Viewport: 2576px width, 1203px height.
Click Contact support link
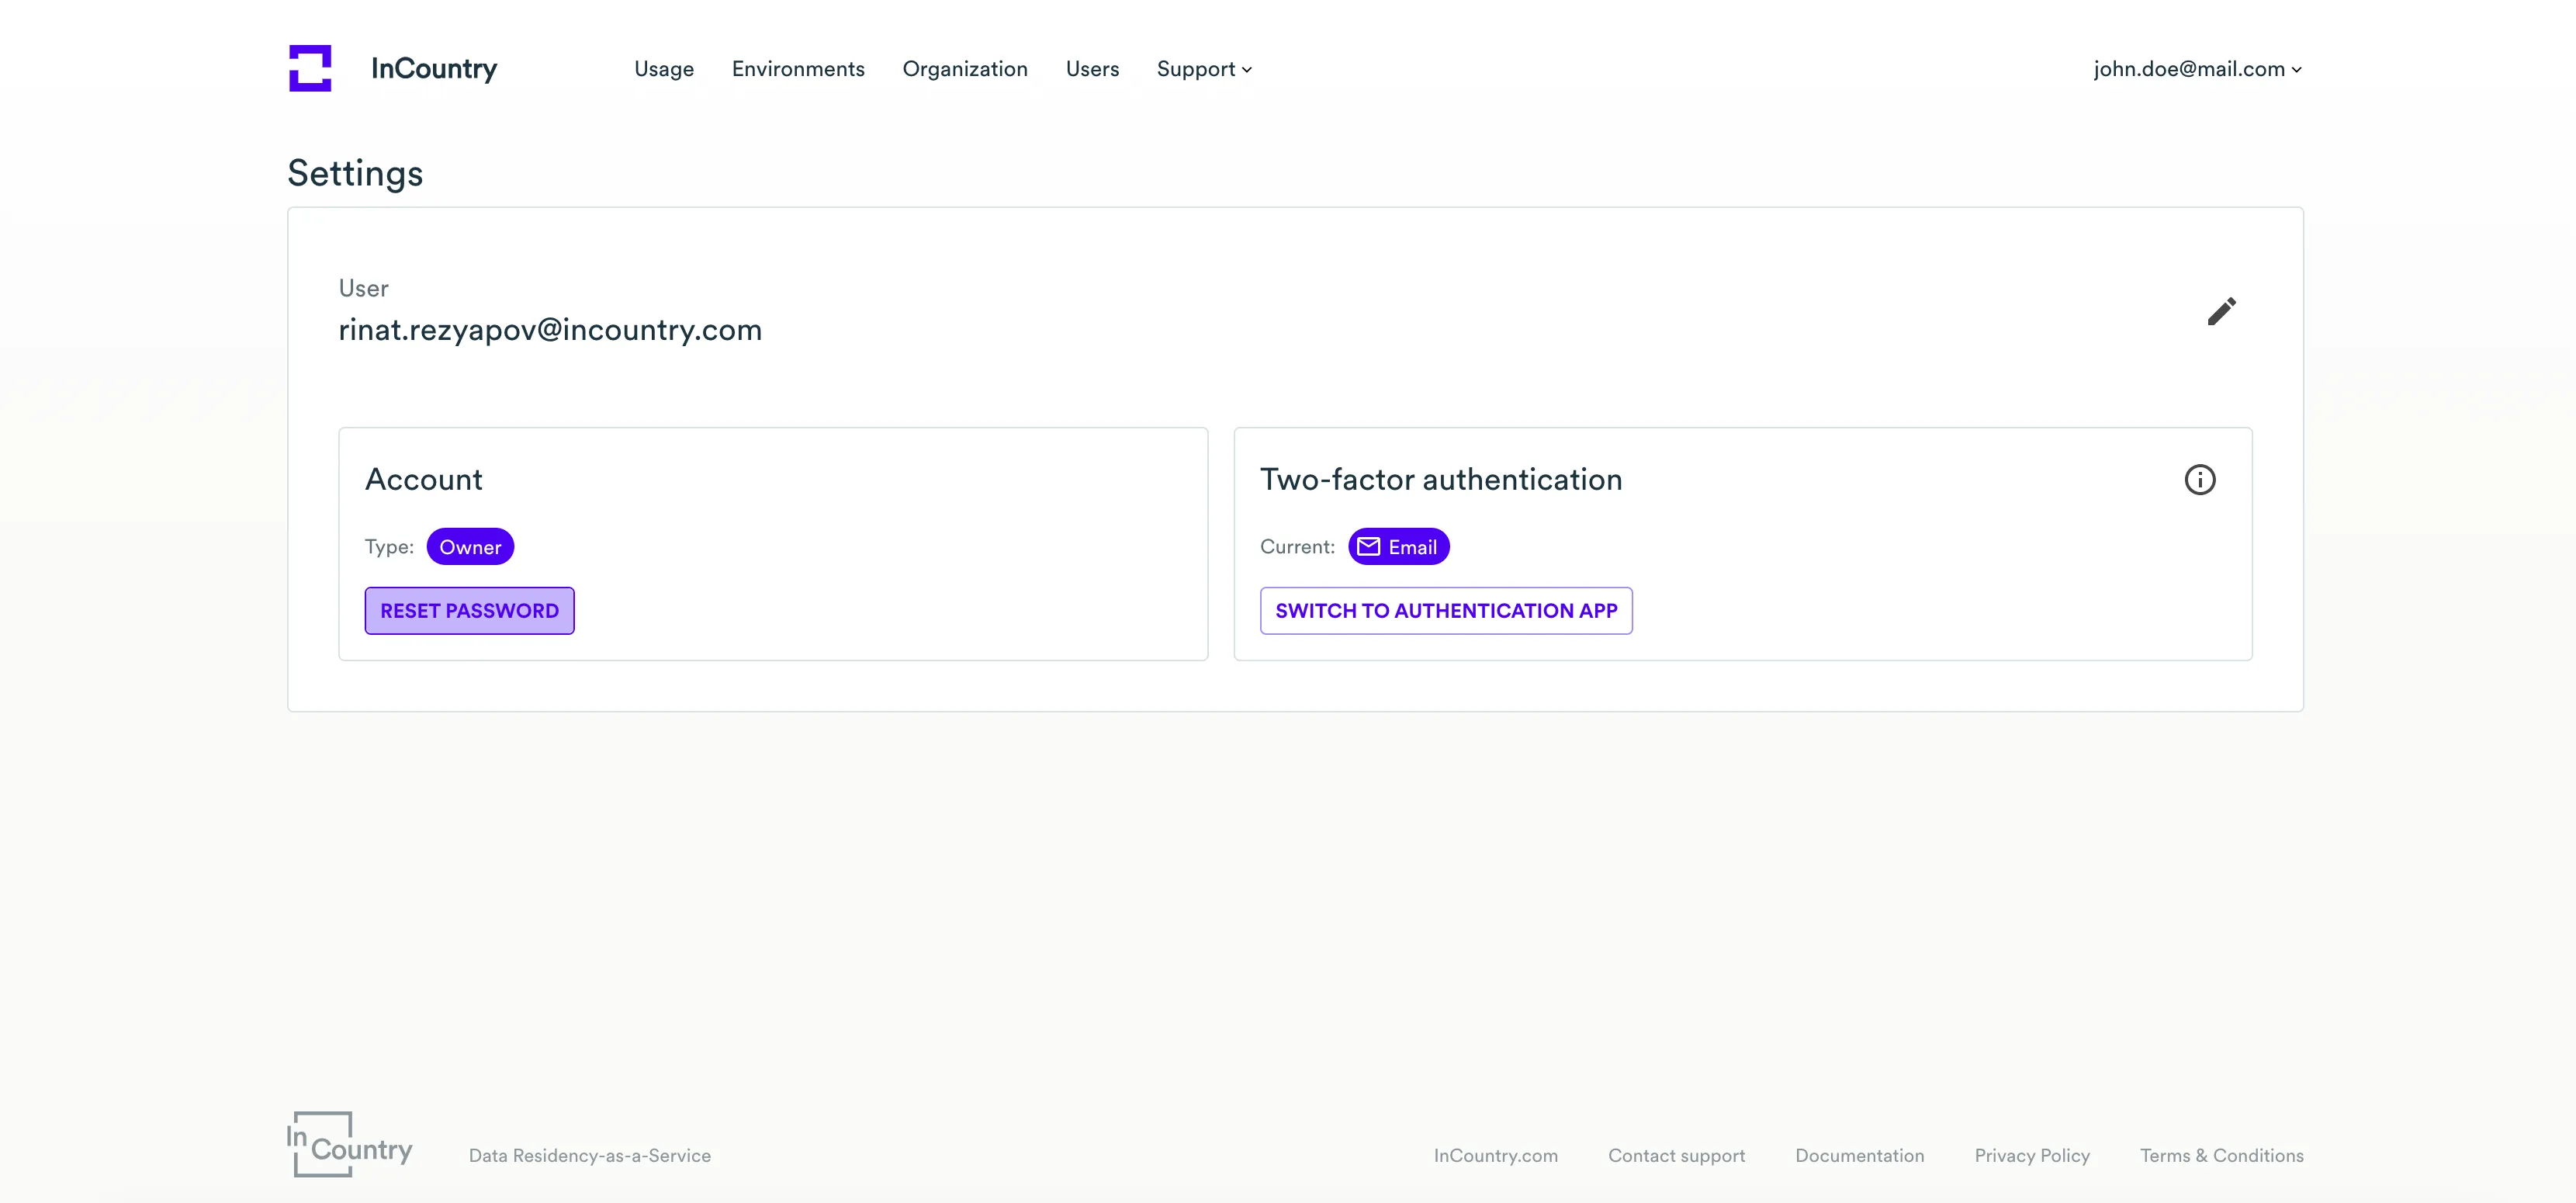click(1676, 1156)
